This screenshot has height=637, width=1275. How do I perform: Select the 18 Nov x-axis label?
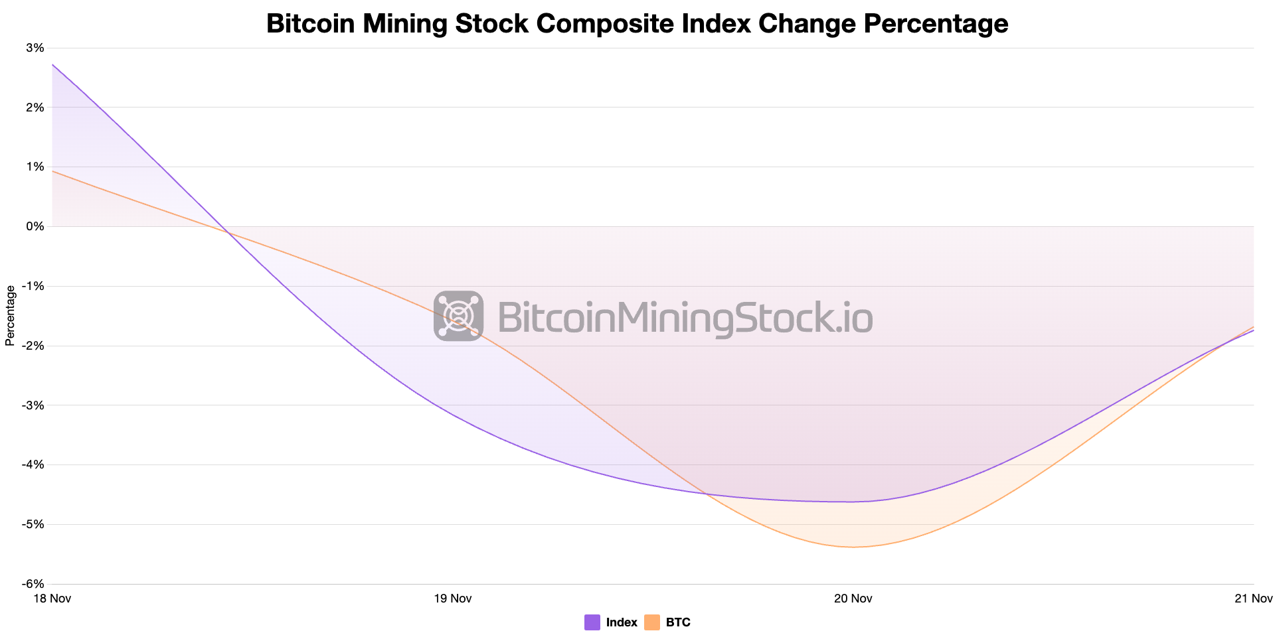tap(52, 599)
